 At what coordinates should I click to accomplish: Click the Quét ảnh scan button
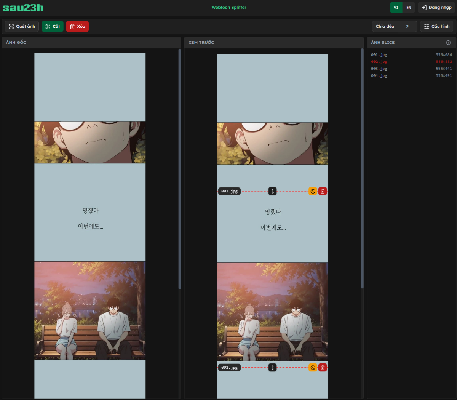pyautogui.click(x=22, y=26)
